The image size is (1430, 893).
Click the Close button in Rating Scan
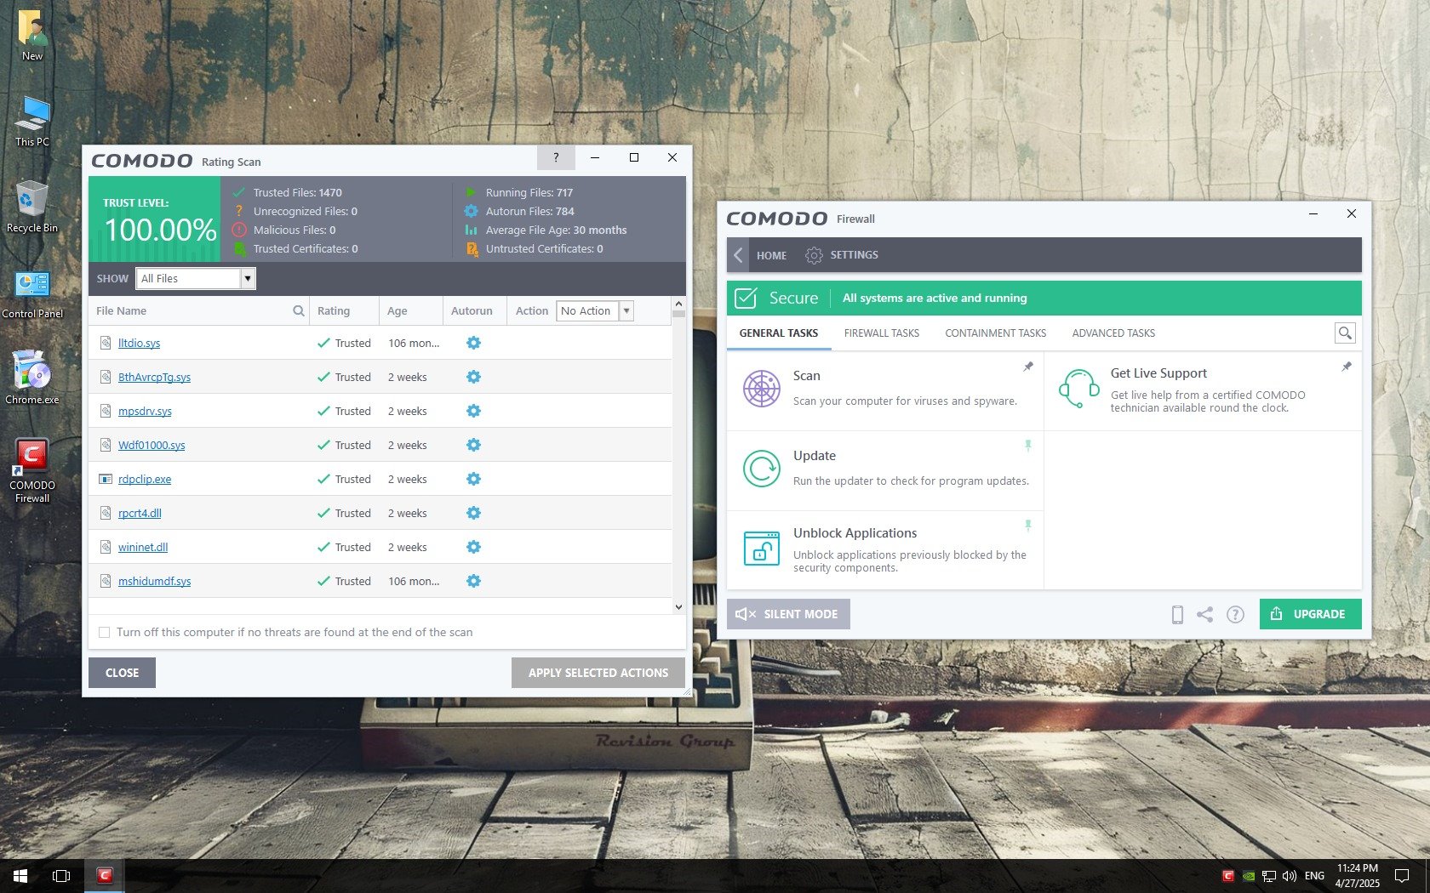[x=122, y=673]
